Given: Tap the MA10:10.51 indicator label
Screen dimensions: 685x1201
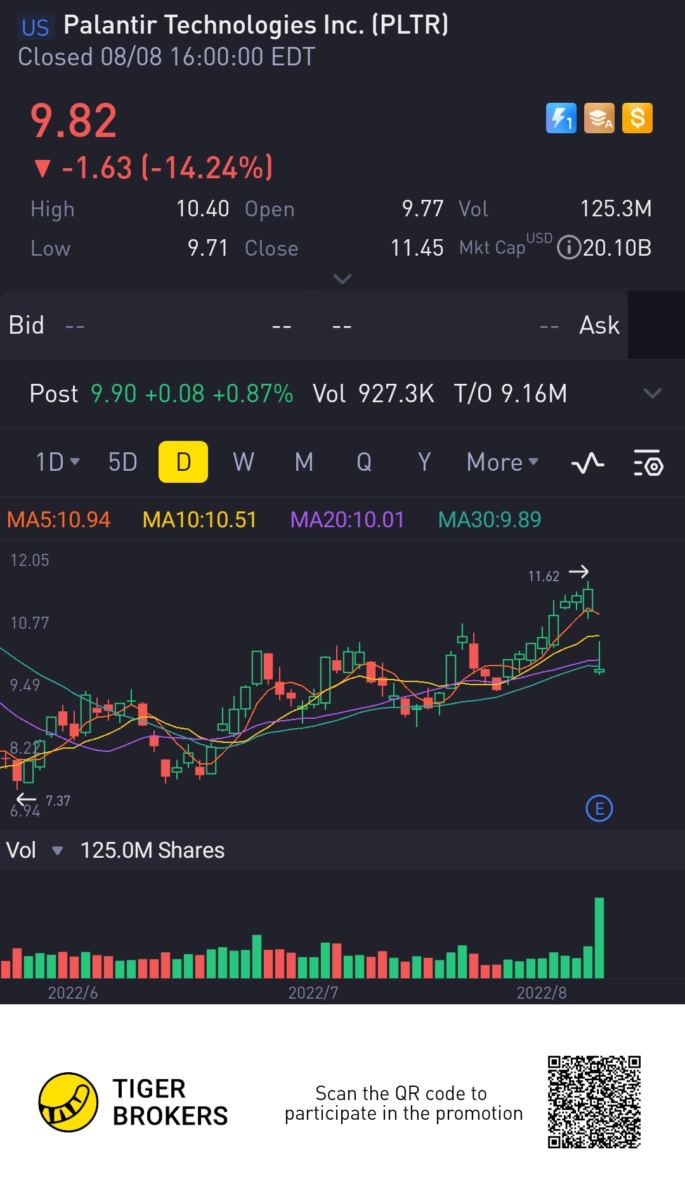Looking at the screenshot, I should (x=199, y=520).
